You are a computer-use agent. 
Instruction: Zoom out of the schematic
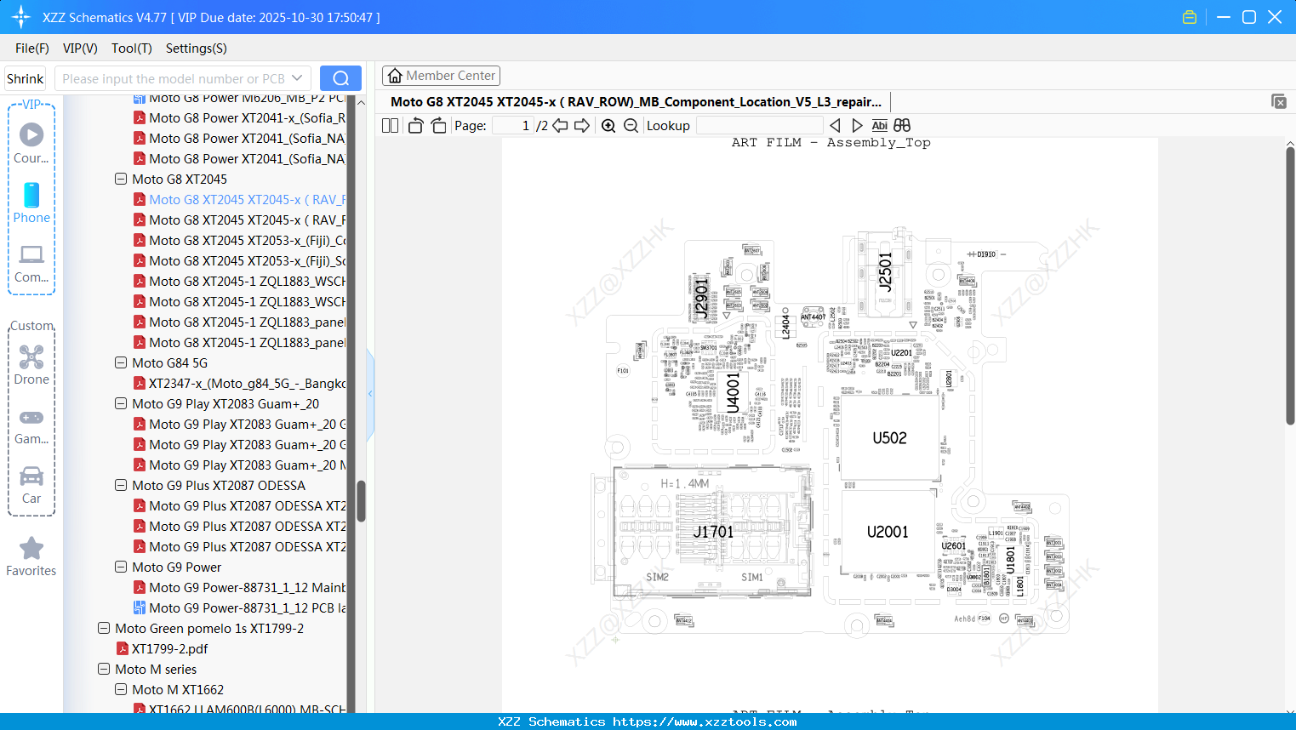click(631, 126)
